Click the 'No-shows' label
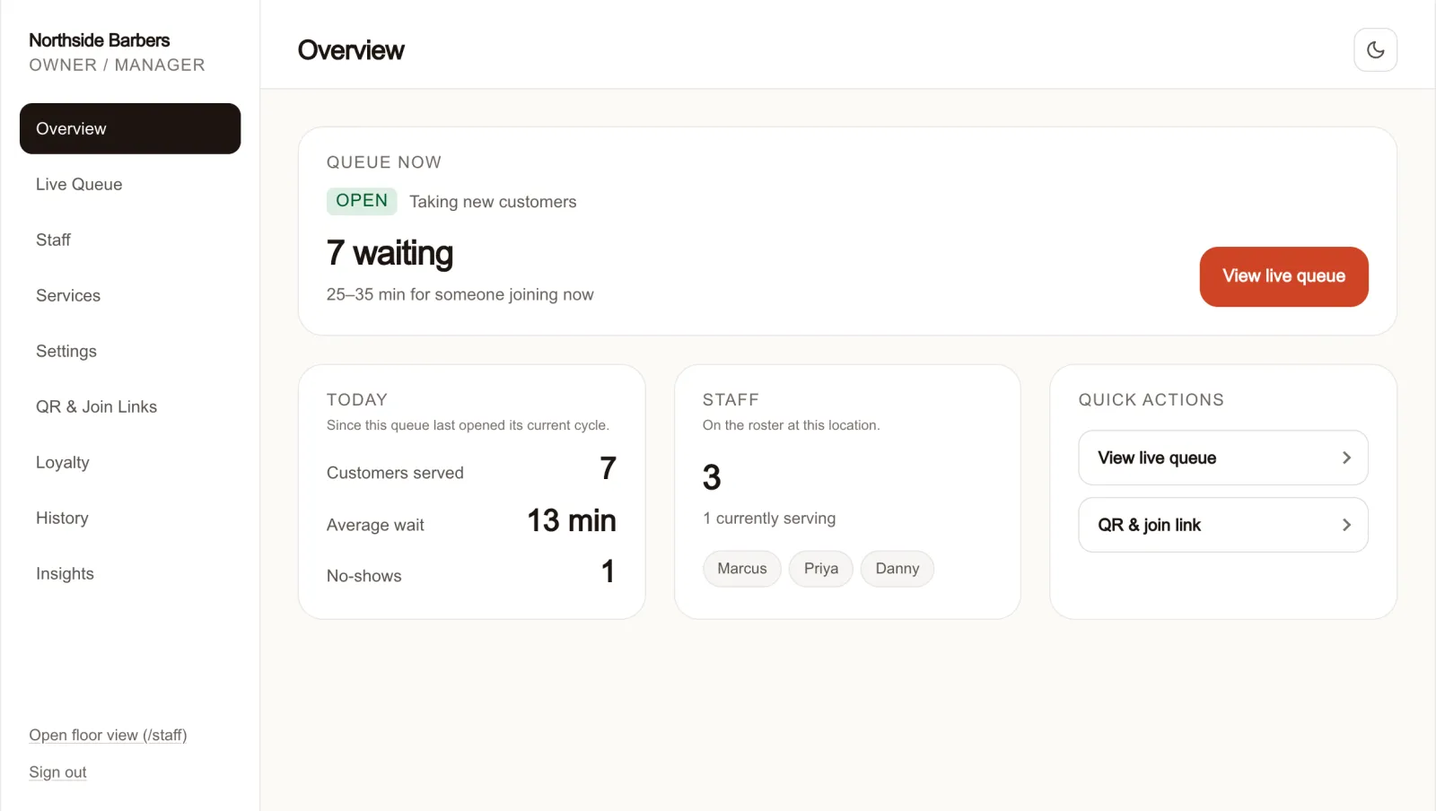The width and height of the screenshot is (1436, 811). (x=364, y=576)
